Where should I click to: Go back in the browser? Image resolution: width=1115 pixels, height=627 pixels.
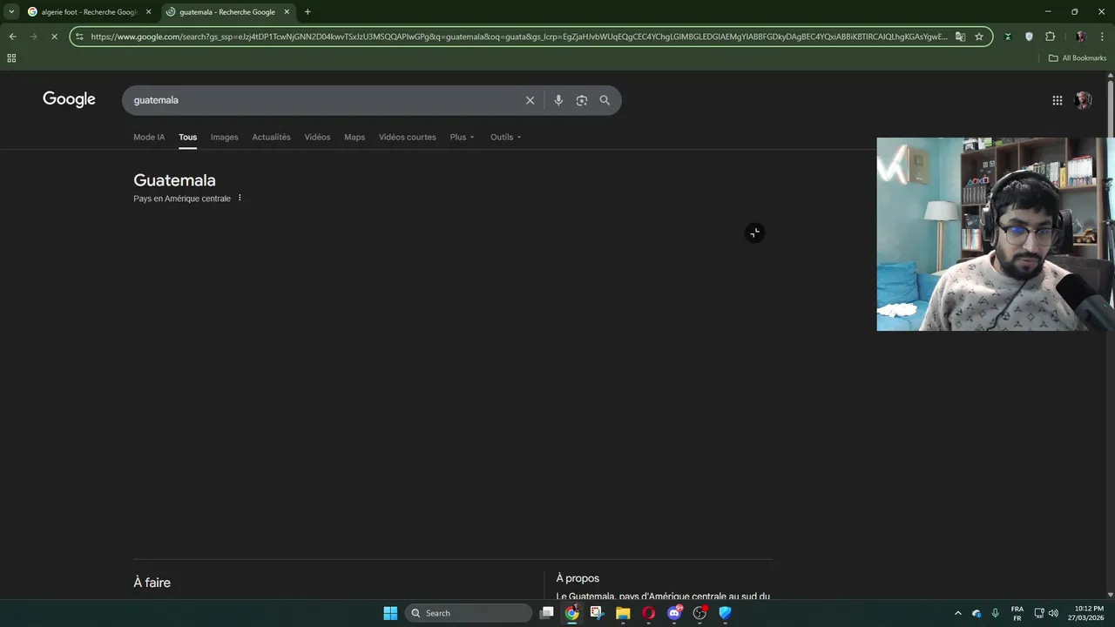coord(12,37)
